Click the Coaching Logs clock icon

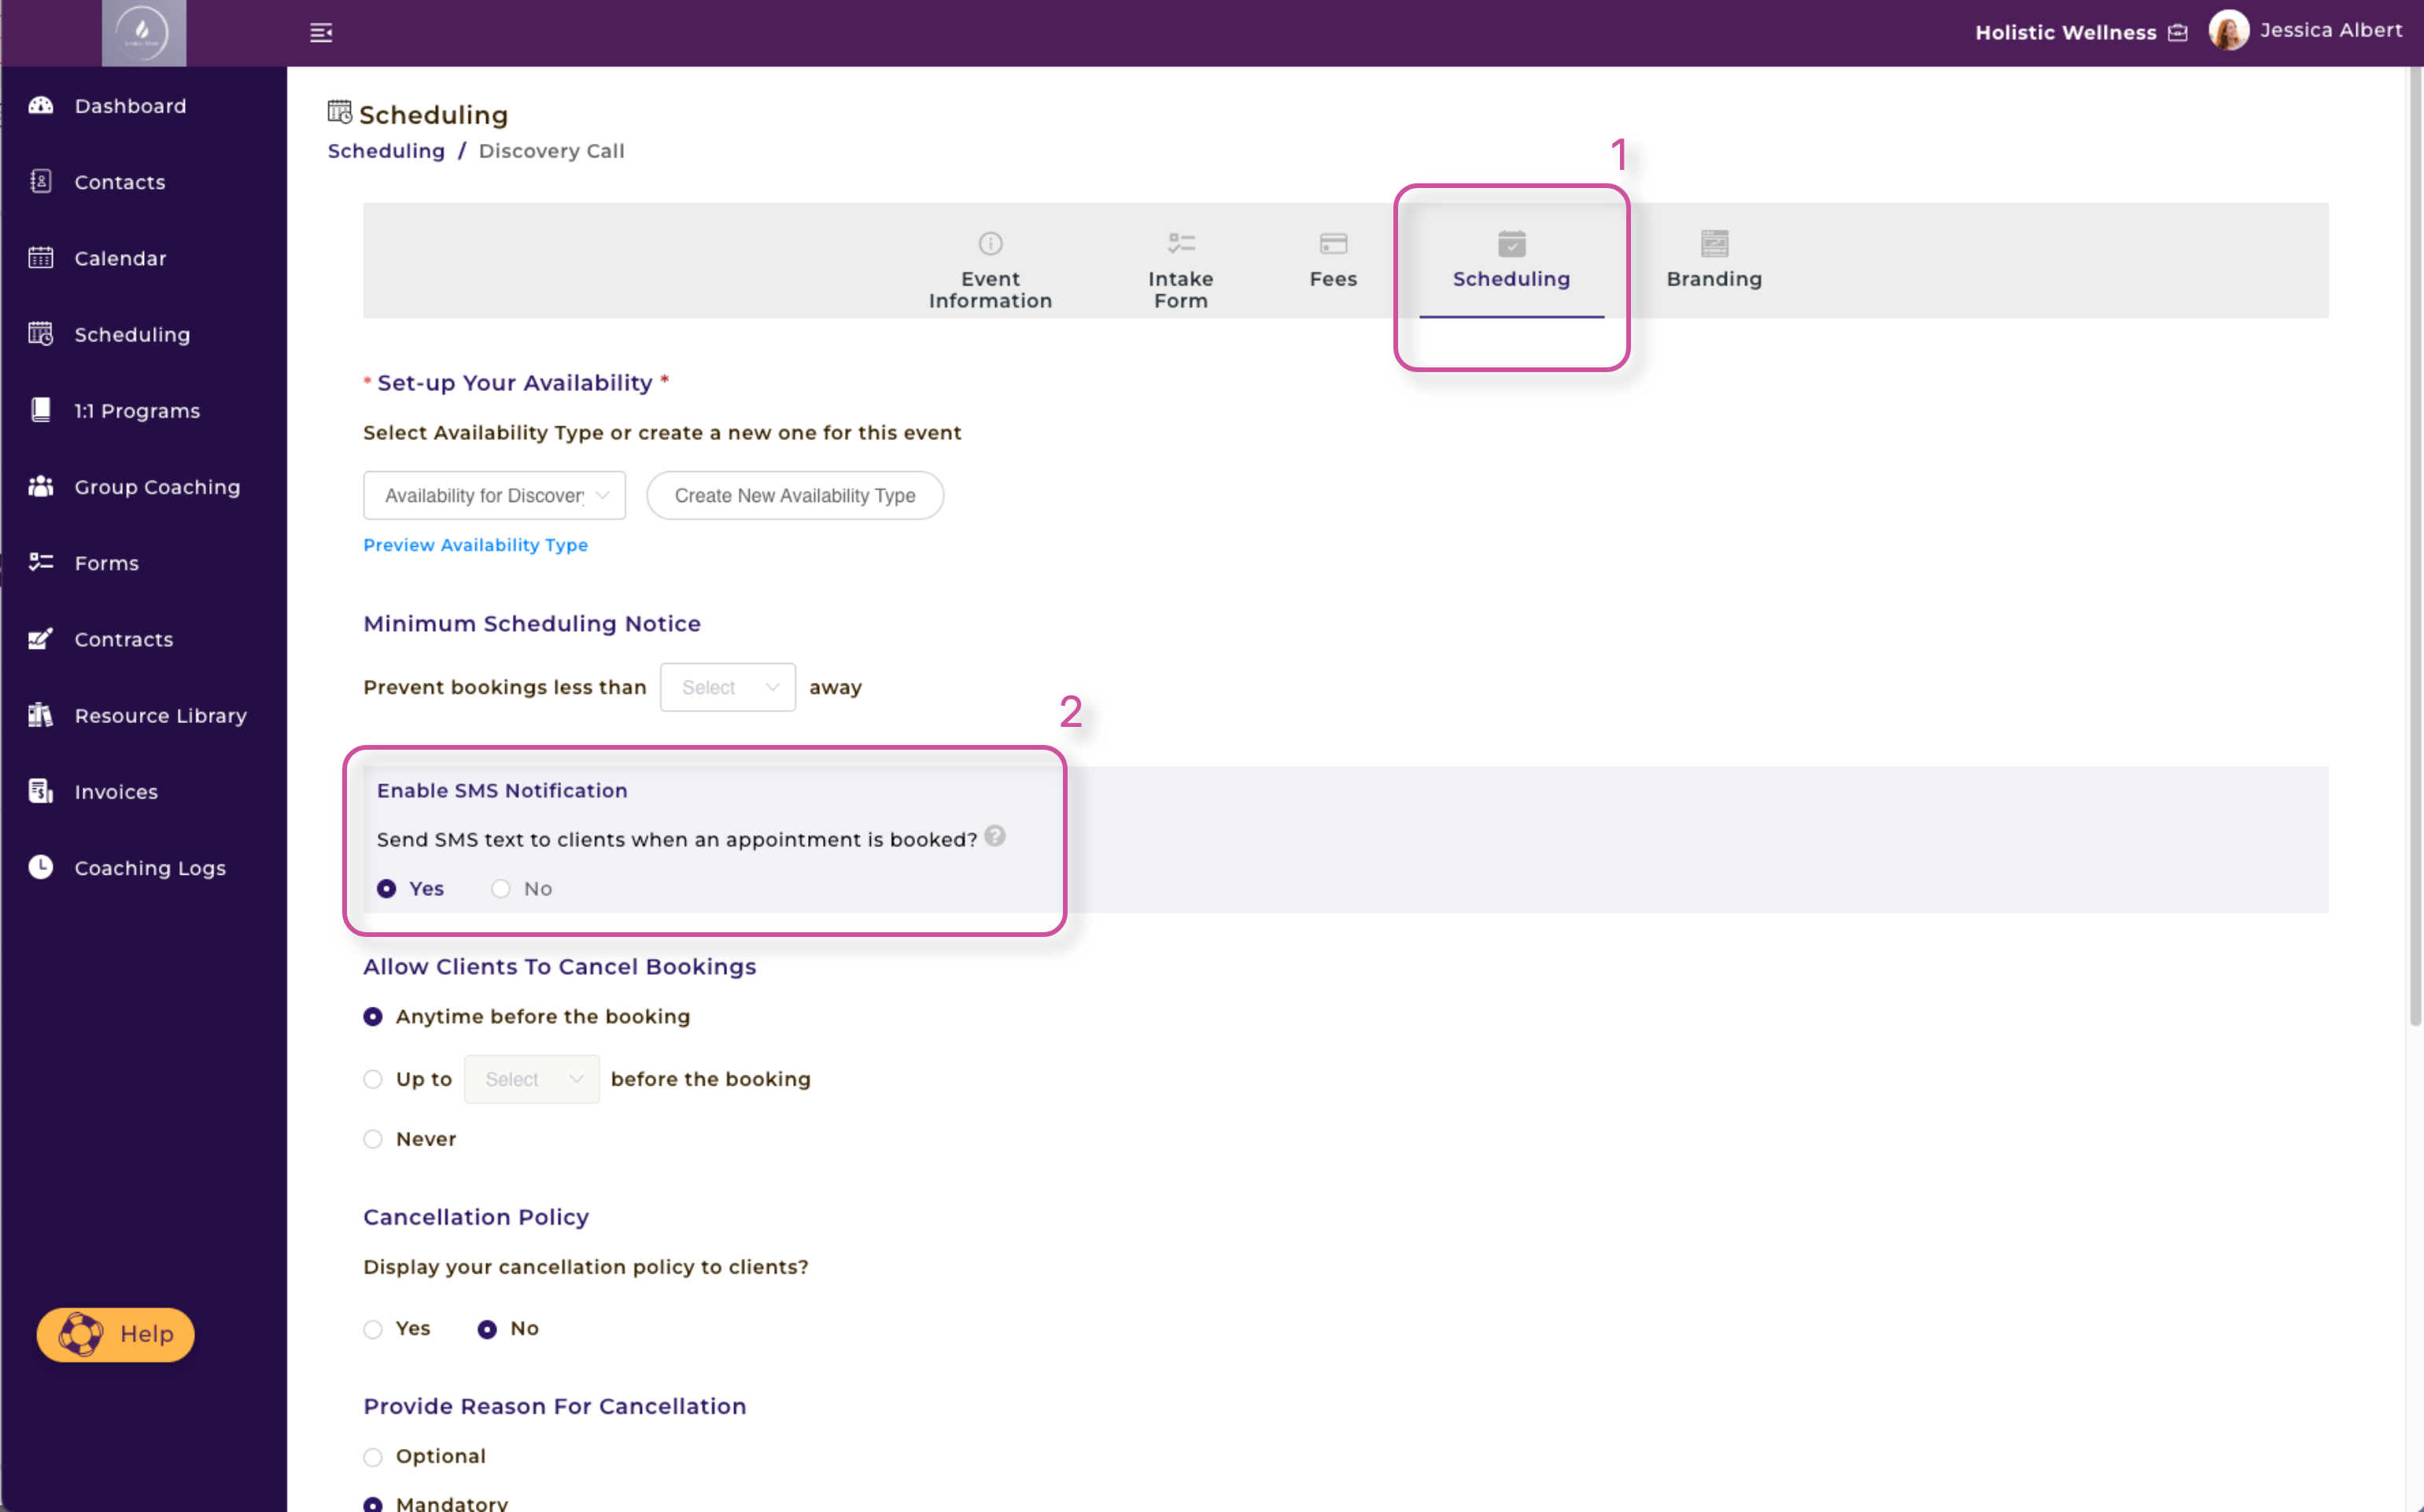point(40,867)
